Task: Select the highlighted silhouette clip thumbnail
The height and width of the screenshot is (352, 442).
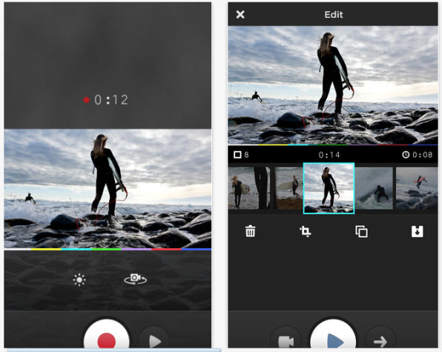Action: 329,188
